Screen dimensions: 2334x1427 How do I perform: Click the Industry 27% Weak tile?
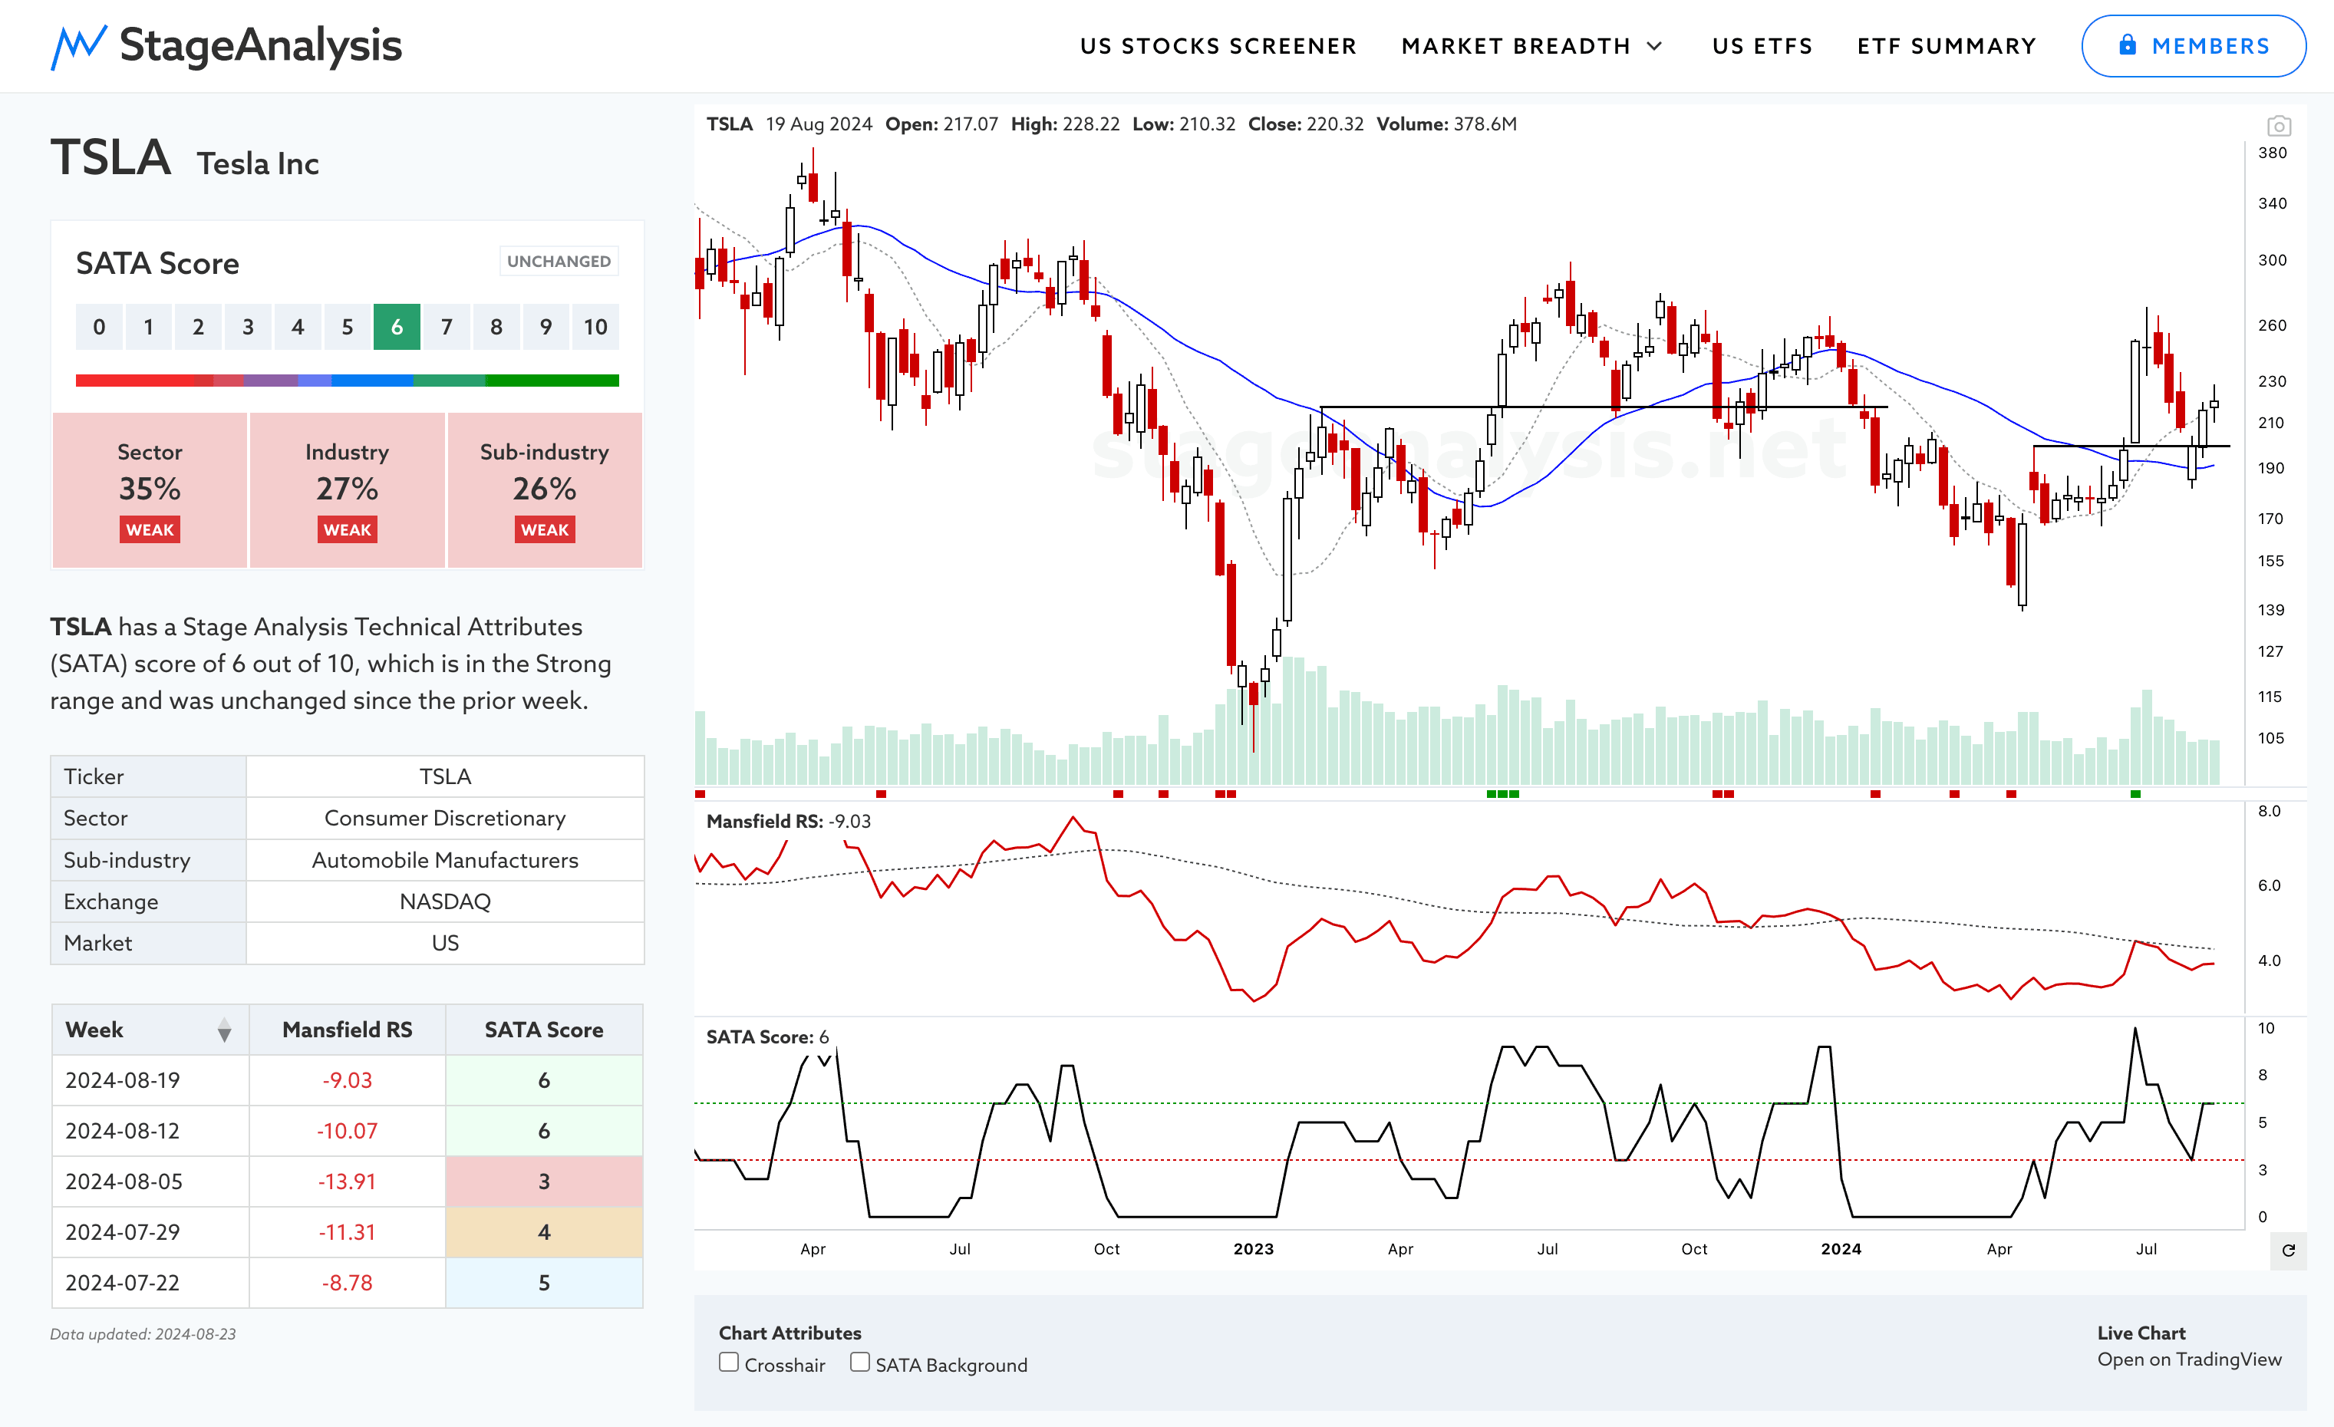coord(347,489)
